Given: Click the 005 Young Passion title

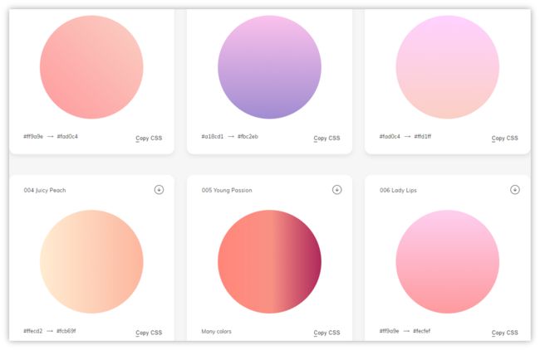Looking at the screenshot, I should [227, 190].
